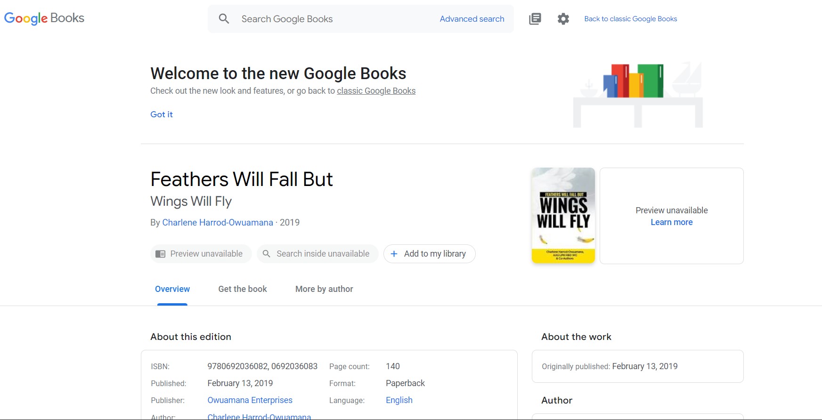Image resolution: width=822 pixels, height=420 pixels.
Task: Open the More by author tab
Action: point(324,289)
